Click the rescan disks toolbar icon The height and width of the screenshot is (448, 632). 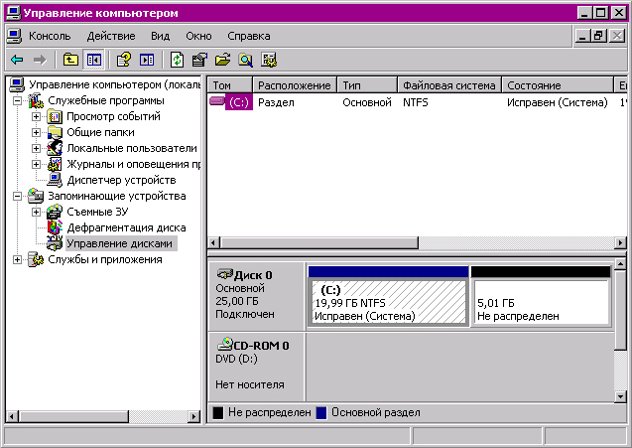tap(269, 61)
